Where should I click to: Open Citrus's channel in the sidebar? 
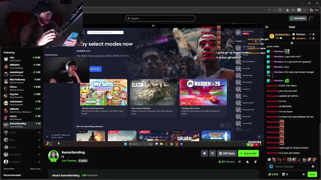point(22,88)
